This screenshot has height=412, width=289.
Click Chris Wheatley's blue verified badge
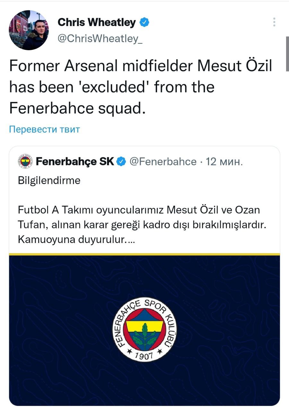pos(144,23)
